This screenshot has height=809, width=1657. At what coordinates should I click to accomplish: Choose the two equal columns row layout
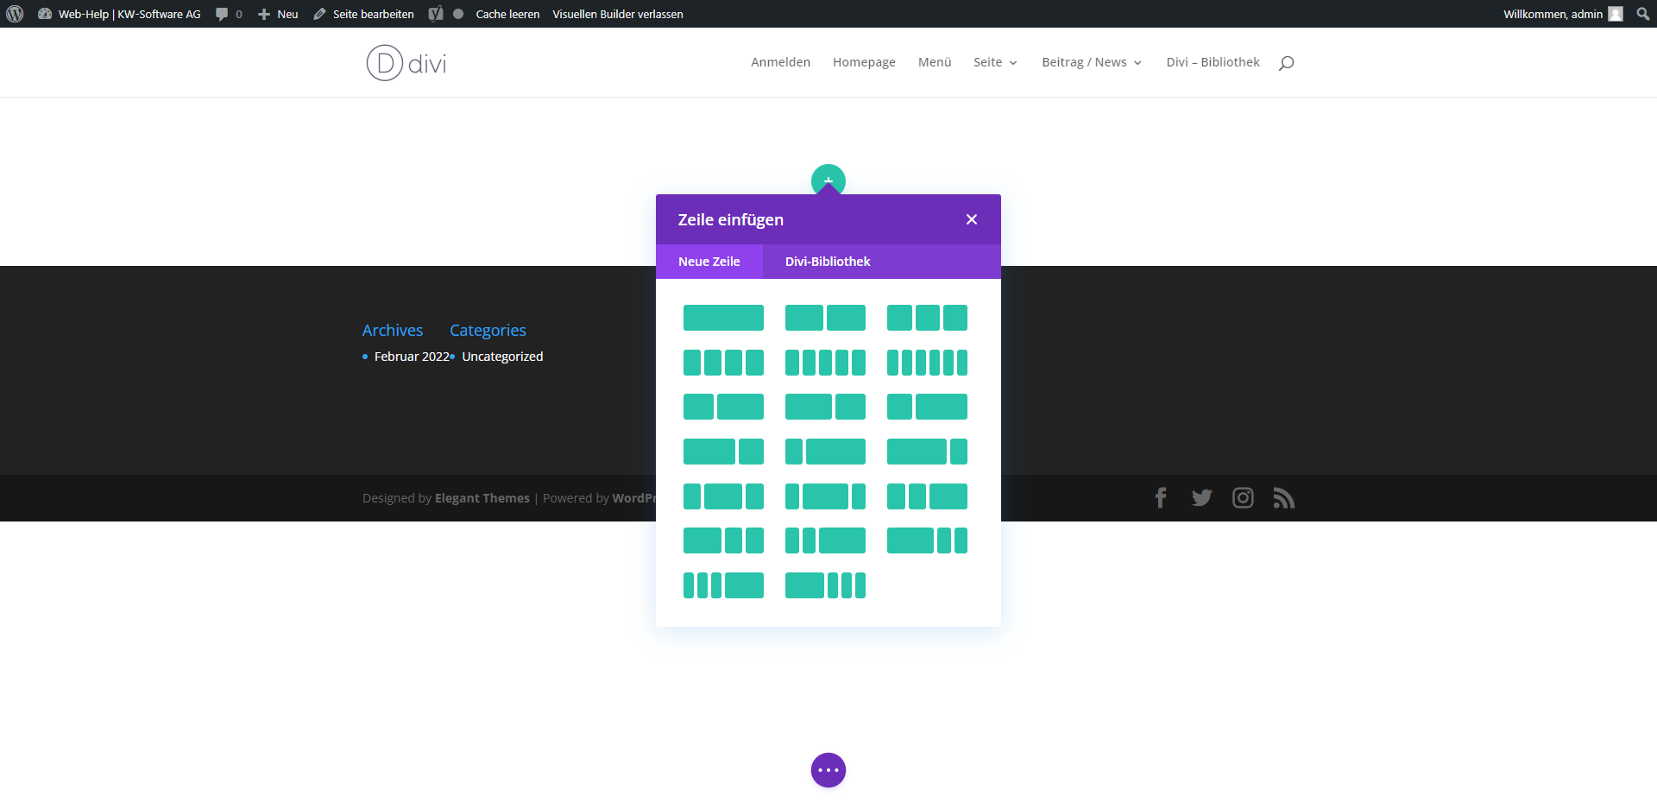click(825, 318)
